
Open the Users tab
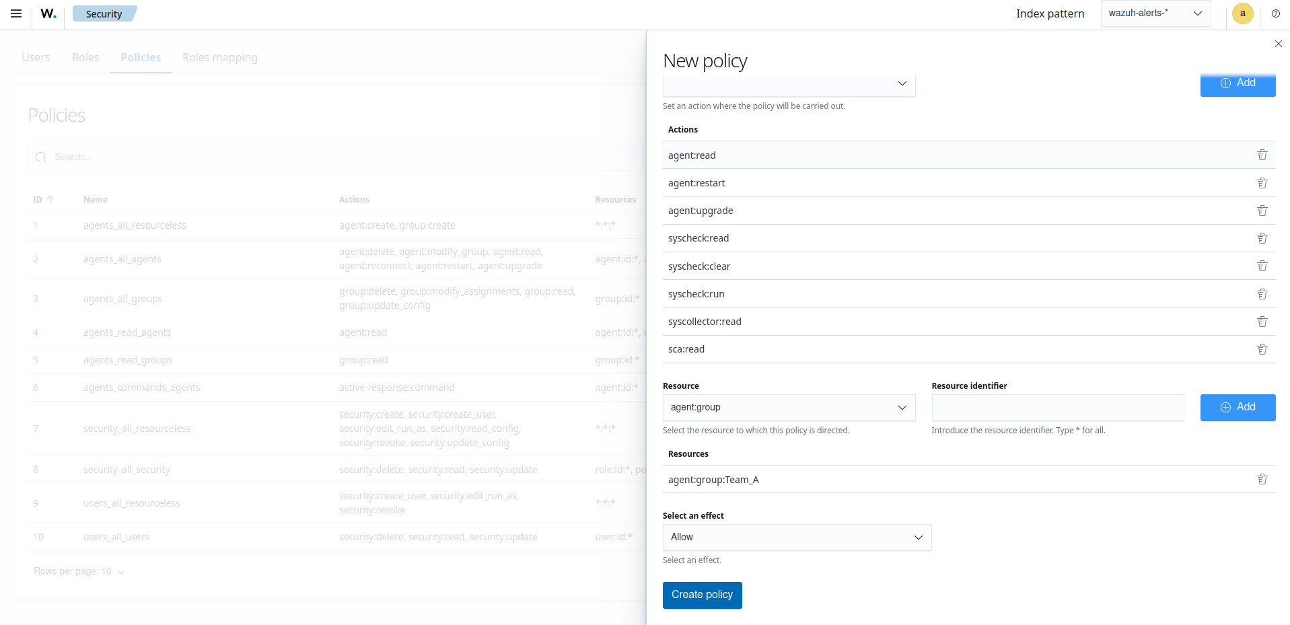click(x=36, y=57)
